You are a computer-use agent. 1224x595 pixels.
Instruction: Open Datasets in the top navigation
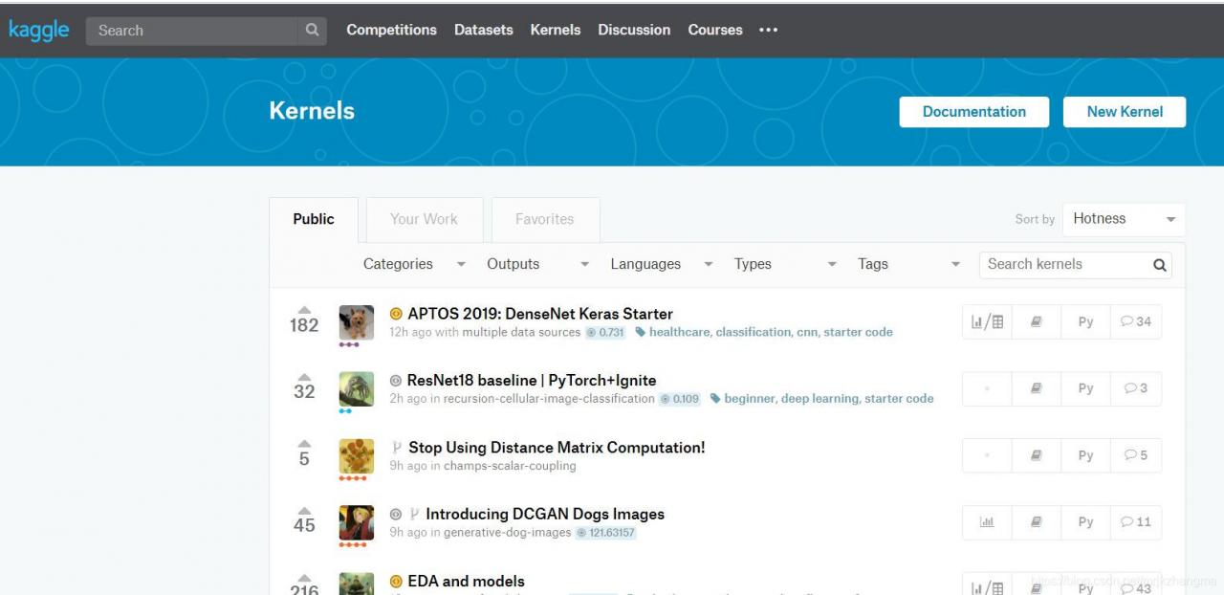(484, 30)
